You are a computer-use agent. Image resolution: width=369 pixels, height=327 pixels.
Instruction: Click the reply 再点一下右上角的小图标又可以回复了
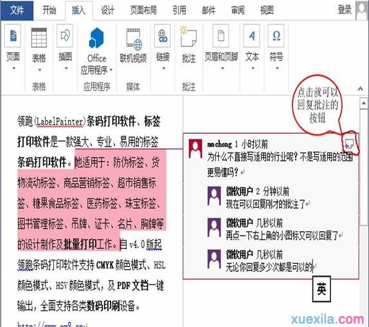[x=282, y=236]
